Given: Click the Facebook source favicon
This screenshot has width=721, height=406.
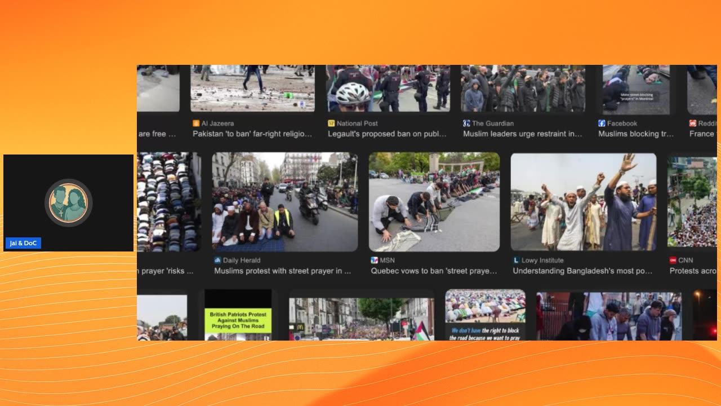Looking at the screenshot, I should click(x=602, y=123).
